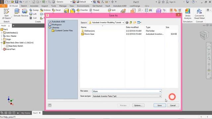
Task: Open the shopping cart icon in title bar
Action: (187, 2)
